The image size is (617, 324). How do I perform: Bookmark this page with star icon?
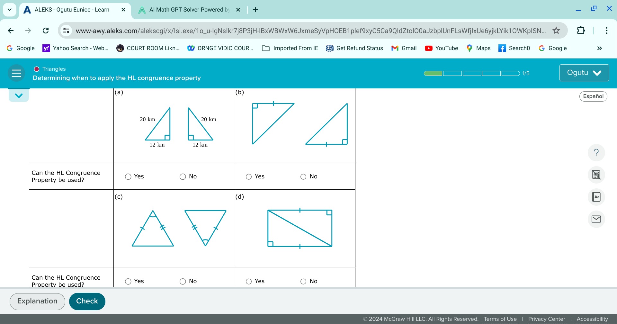click(x=556, y=31)
